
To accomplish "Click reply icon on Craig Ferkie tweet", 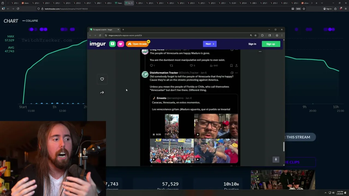I will 152,65.
